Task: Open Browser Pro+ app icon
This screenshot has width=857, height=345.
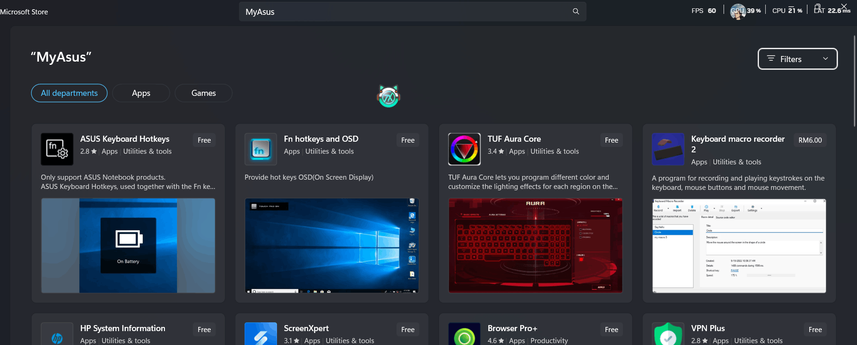Action: [465, 334]
